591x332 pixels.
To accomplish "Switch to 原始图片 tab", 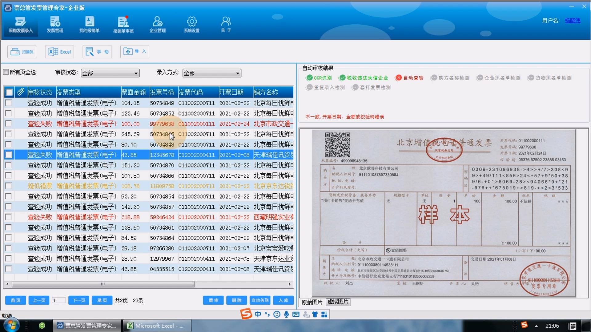I will click(312, 302).
